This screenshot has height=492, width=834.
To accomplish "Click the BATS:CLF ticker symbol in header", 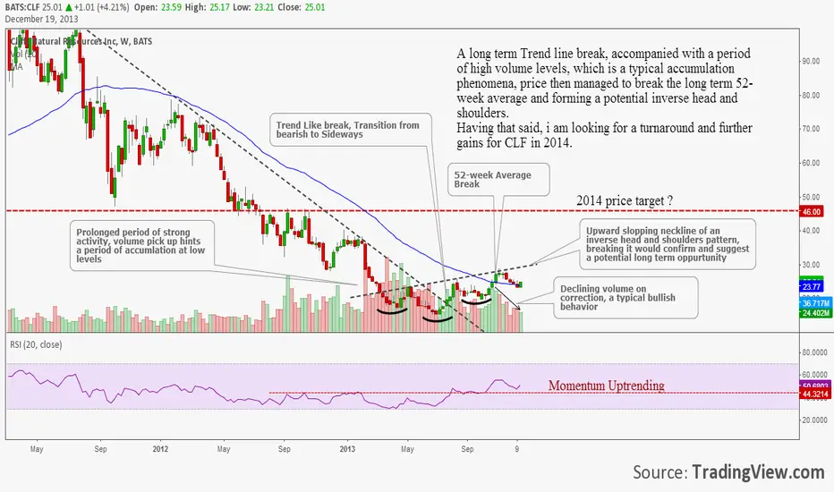I will pos(22,7).
